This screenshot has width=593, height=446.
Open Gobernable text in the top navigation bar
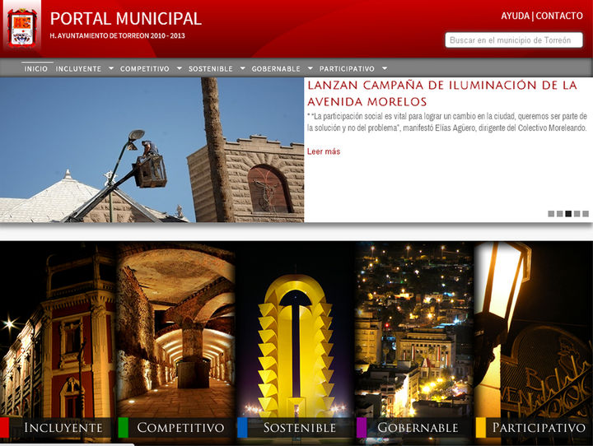276,69
